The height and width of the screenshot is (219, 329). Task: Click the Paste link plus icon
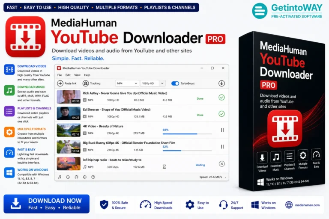pos(60,83)
